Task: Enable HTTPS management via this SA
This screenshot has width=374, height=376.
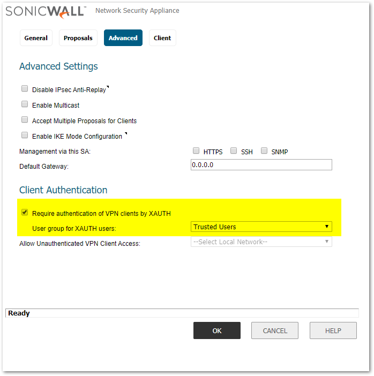Action: 196,151
